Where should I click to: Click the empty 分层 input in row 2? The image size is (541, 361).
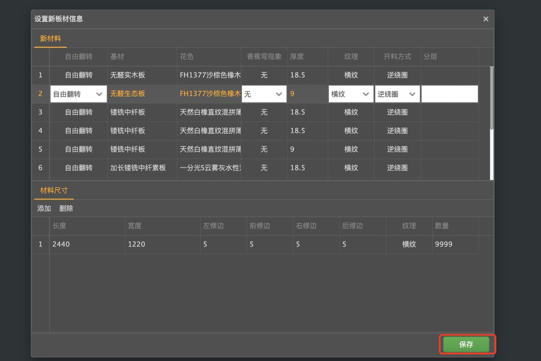[x=449, y=93]
